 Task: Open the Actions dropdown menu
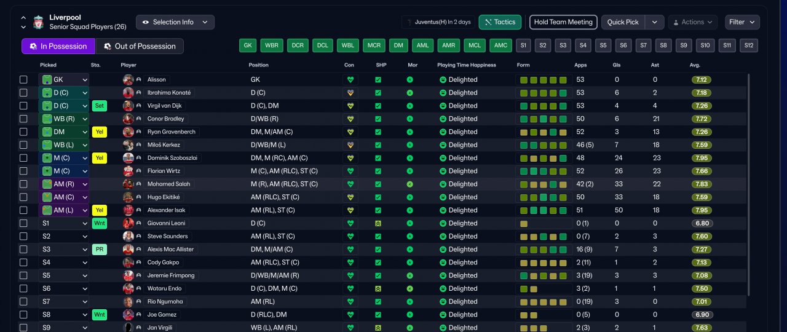point(692,22)
